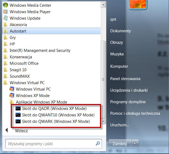Click the program list scroll down arrow
Viewport: 169px width, 154px height.
click(x=103, y=121)
